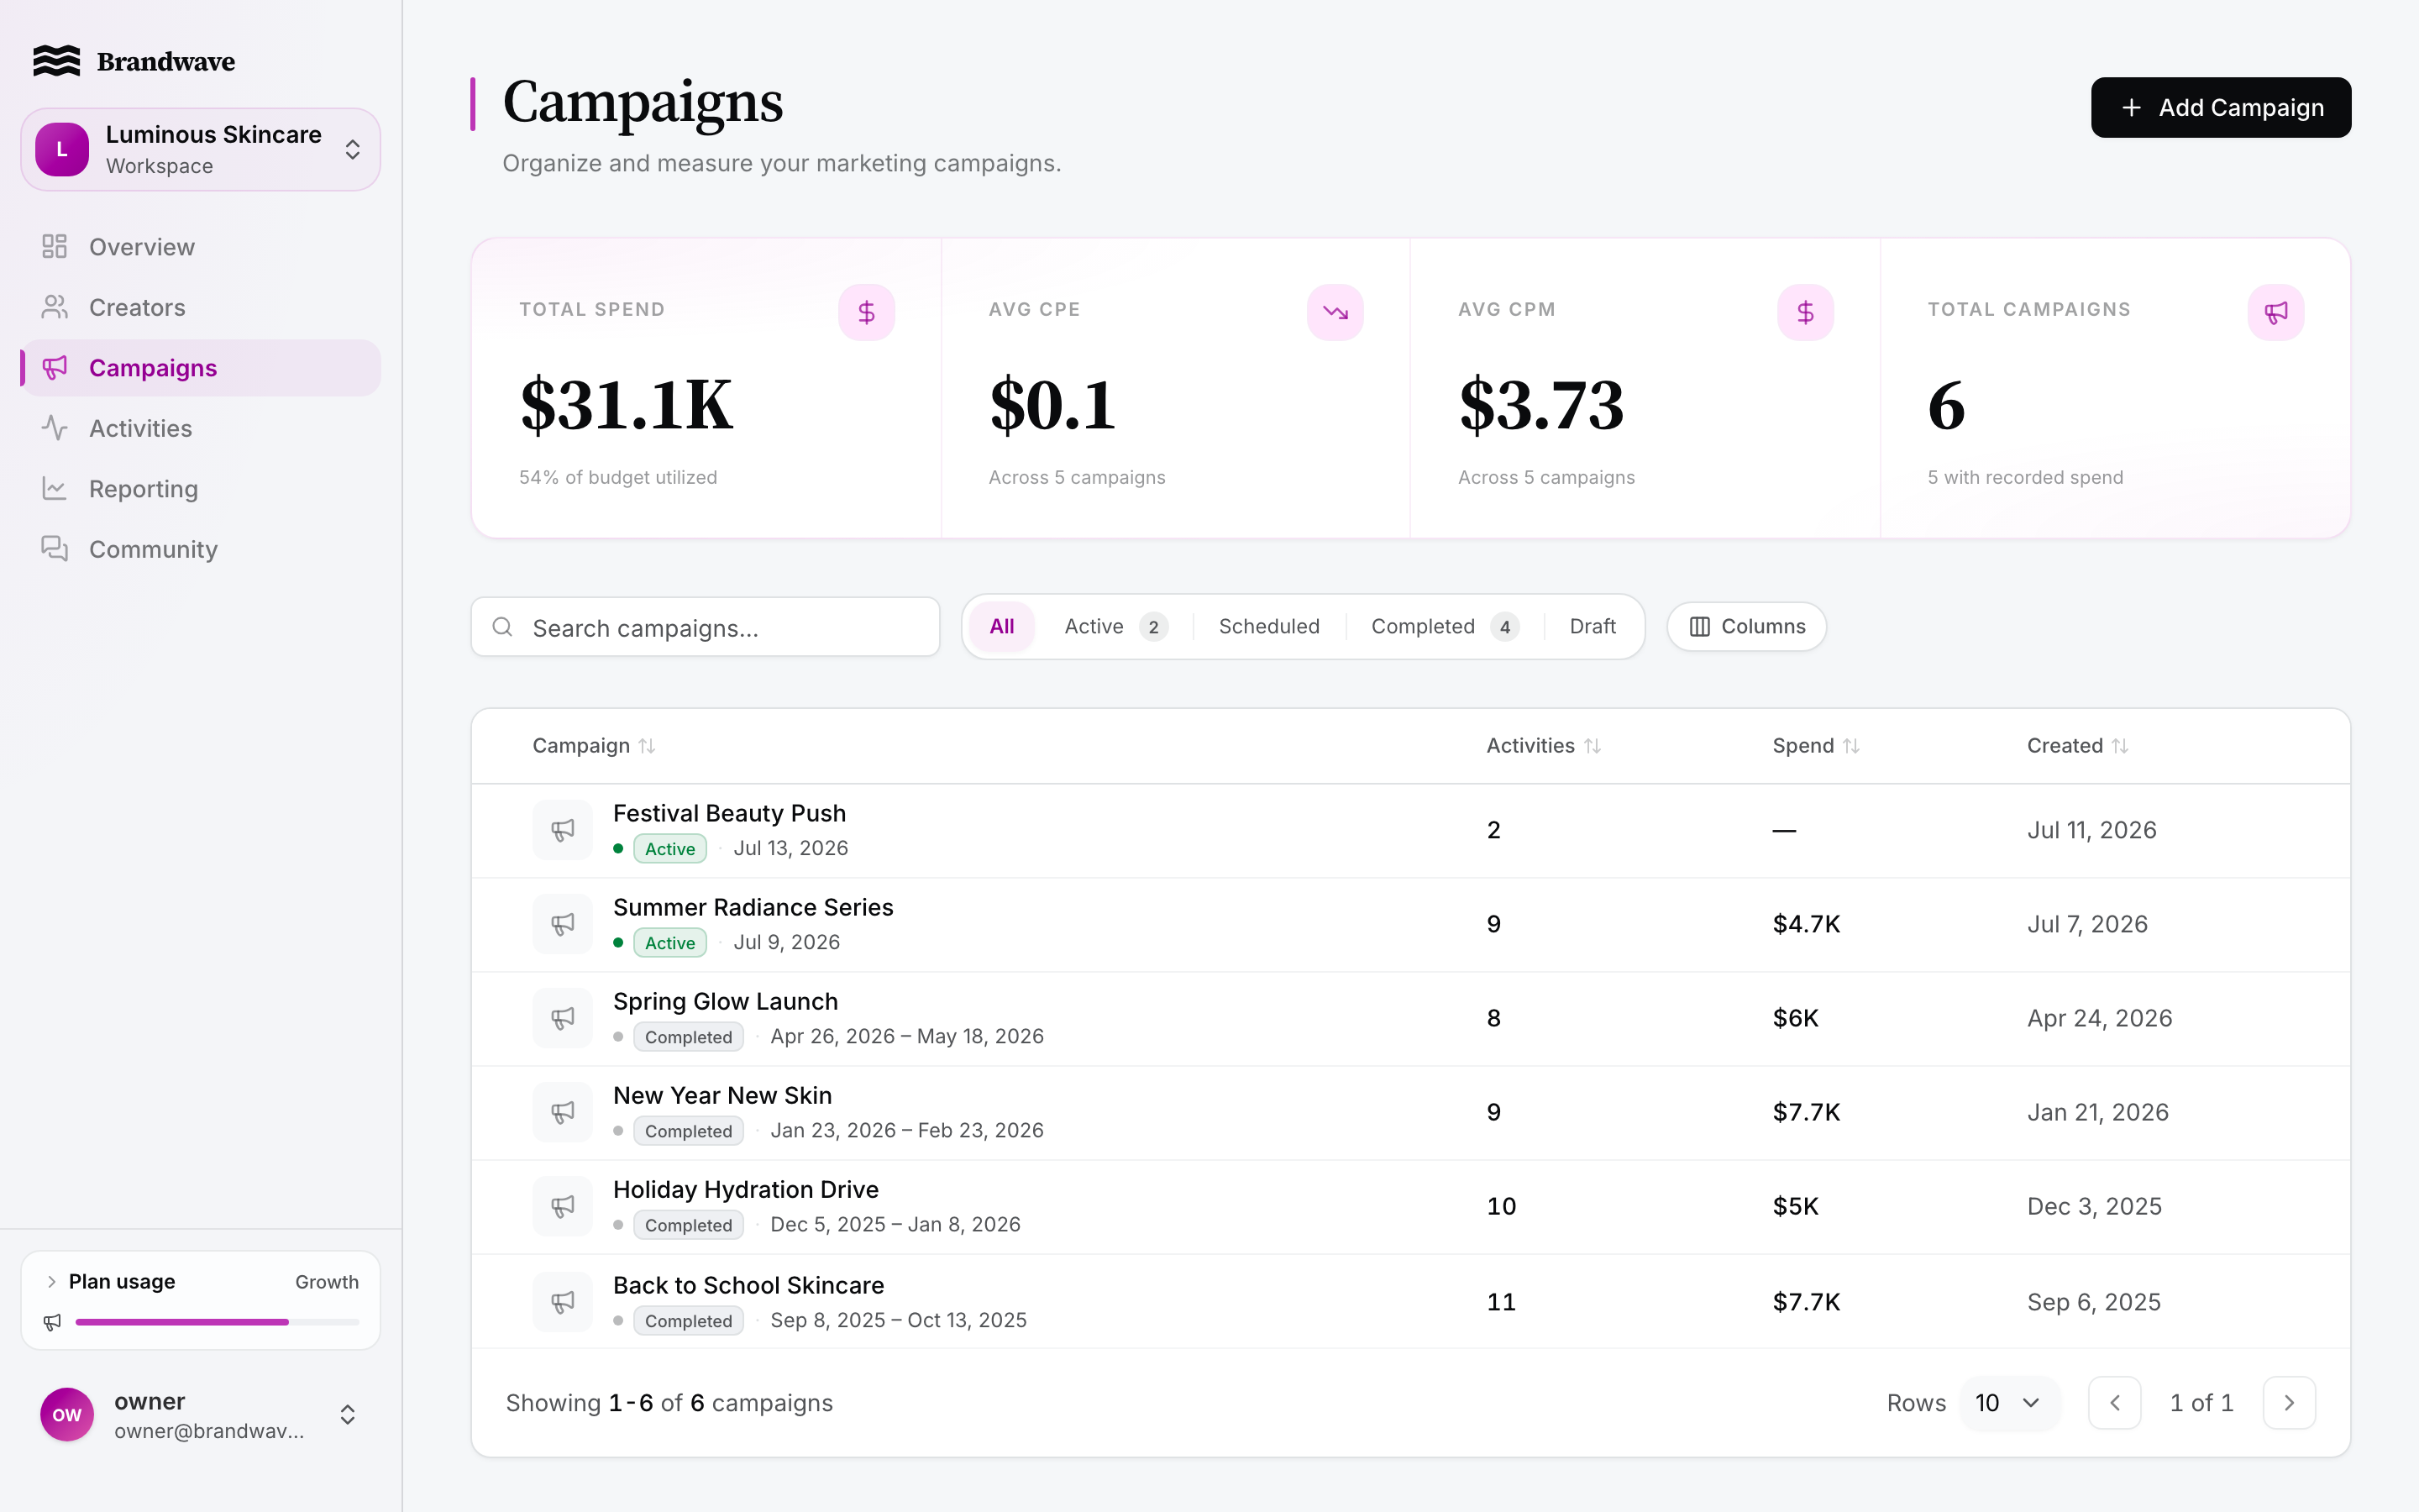Image resolution: width=2419 pixels, height=1512 pixels.
Task: Click the Luminous Skincare workspace avatar
Action: coord(62,149)
